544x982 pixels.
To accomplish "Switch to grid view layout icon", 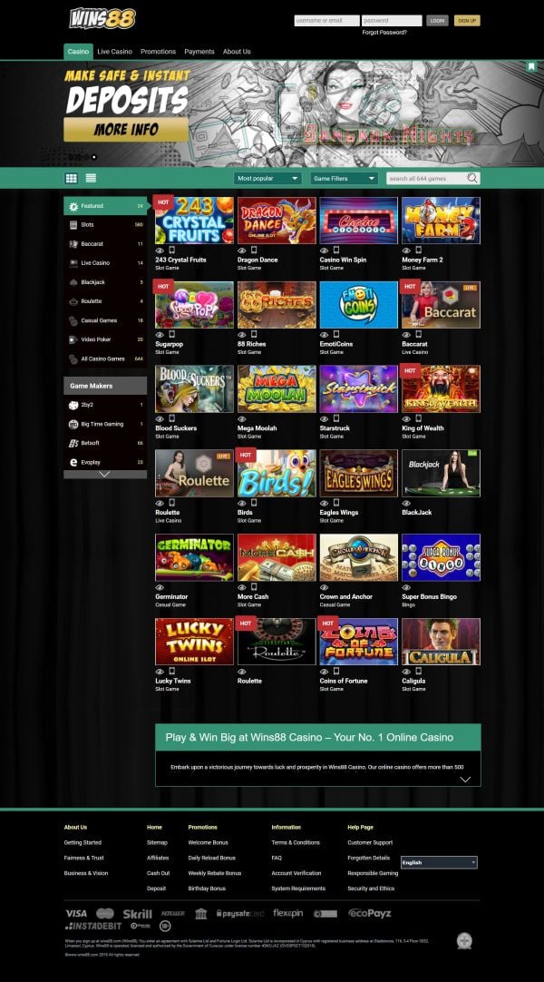I will (x=72, y=179).
